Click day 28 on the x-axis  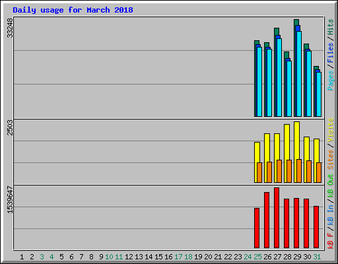pos(287,257)
